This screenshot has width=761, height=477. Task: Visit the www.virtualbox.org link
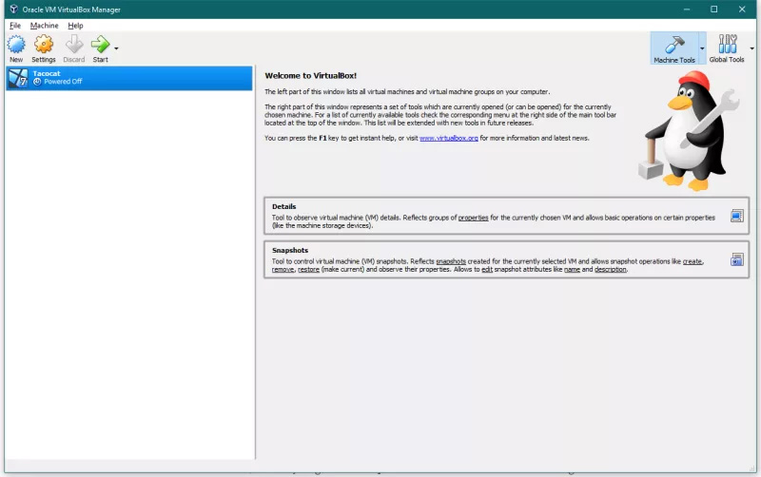click(448, 138)
